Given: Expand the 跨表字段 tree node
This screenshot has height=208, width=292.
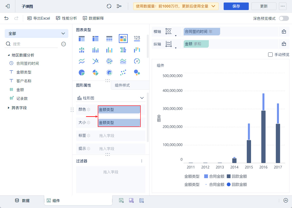Looking at the screenshot, I should pos(9,108).
